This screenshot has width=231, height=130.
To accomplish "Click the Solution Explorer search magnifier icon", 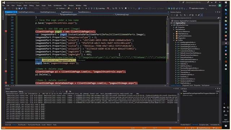I will (x=218, y=18).
